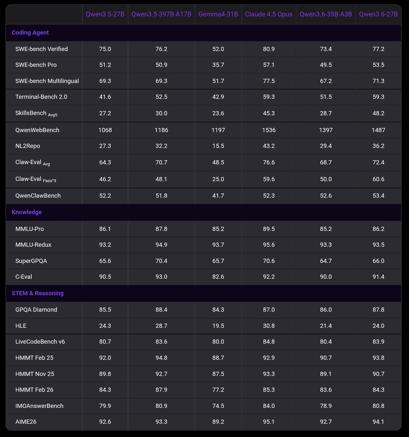This screenshot has width=409, height=437.
Task: Click the SWE-bench Multilingual row label
Action: coord(47,81)
